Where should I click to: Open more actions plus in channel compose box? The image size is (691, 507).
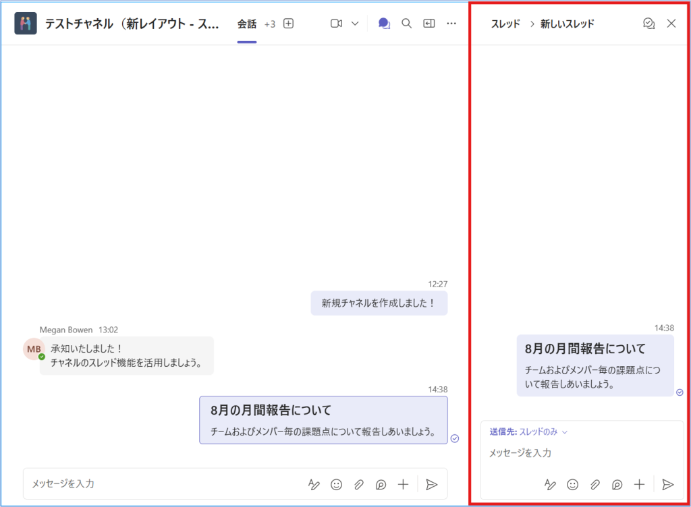(x=403, y=485)
